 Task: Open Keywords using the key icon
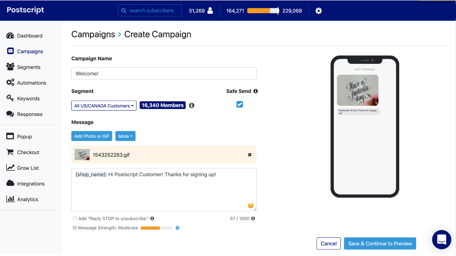click(x=10, y=98)
